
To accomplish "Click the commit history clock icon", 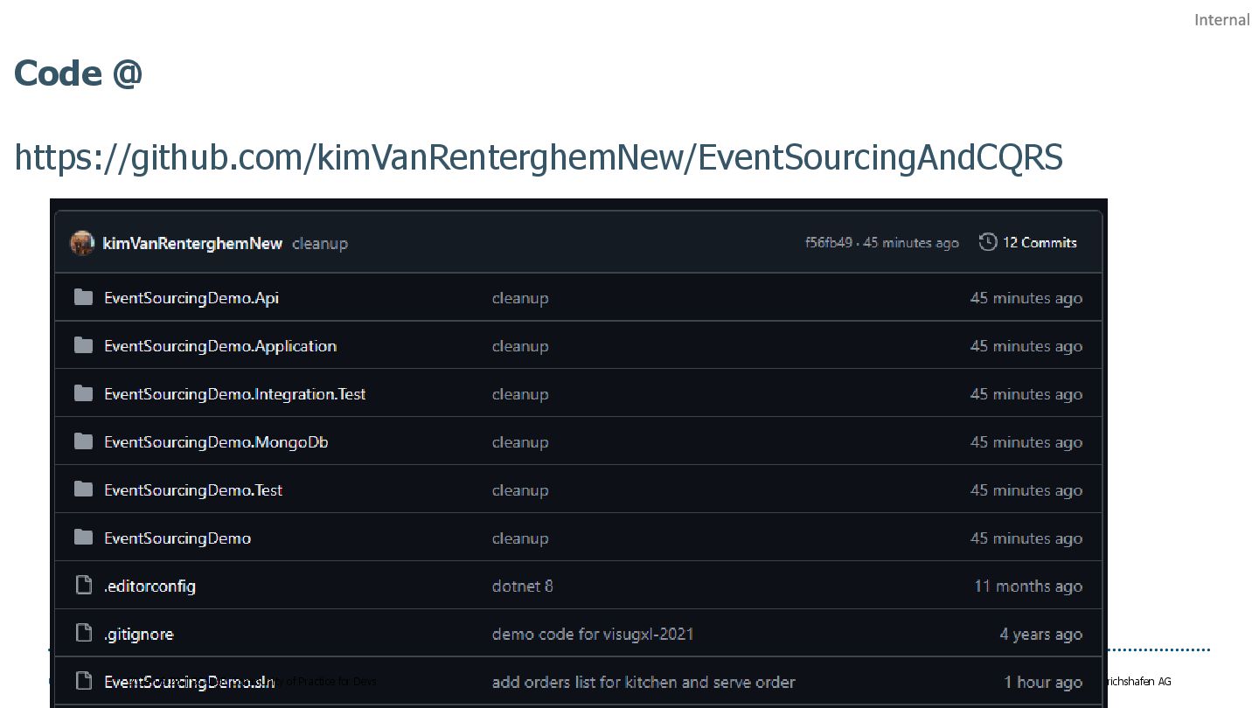I will [988, 242].
